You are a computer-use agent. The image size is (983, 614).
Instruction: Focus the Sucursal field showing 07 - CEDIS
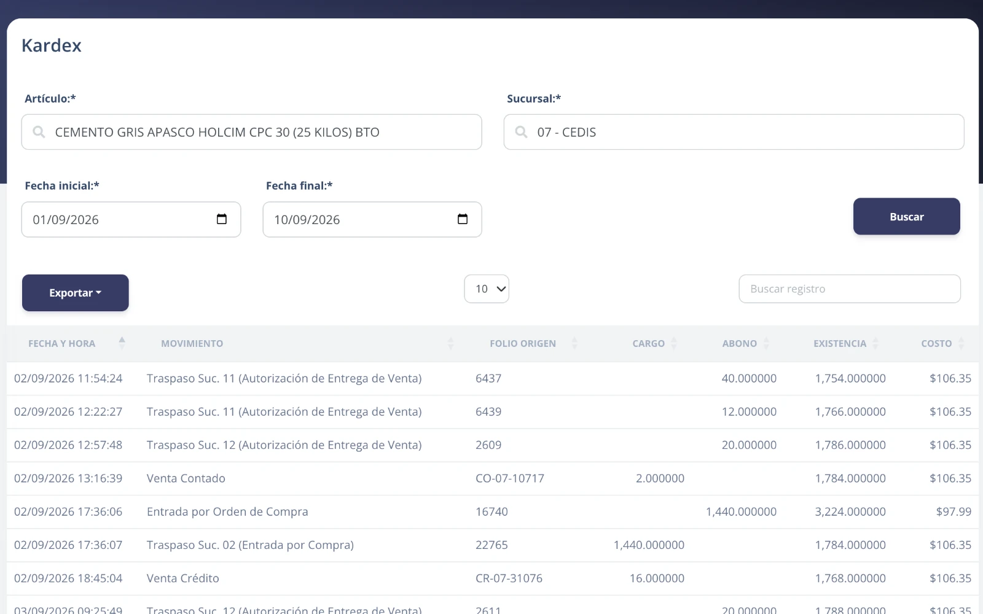point(734,132)
